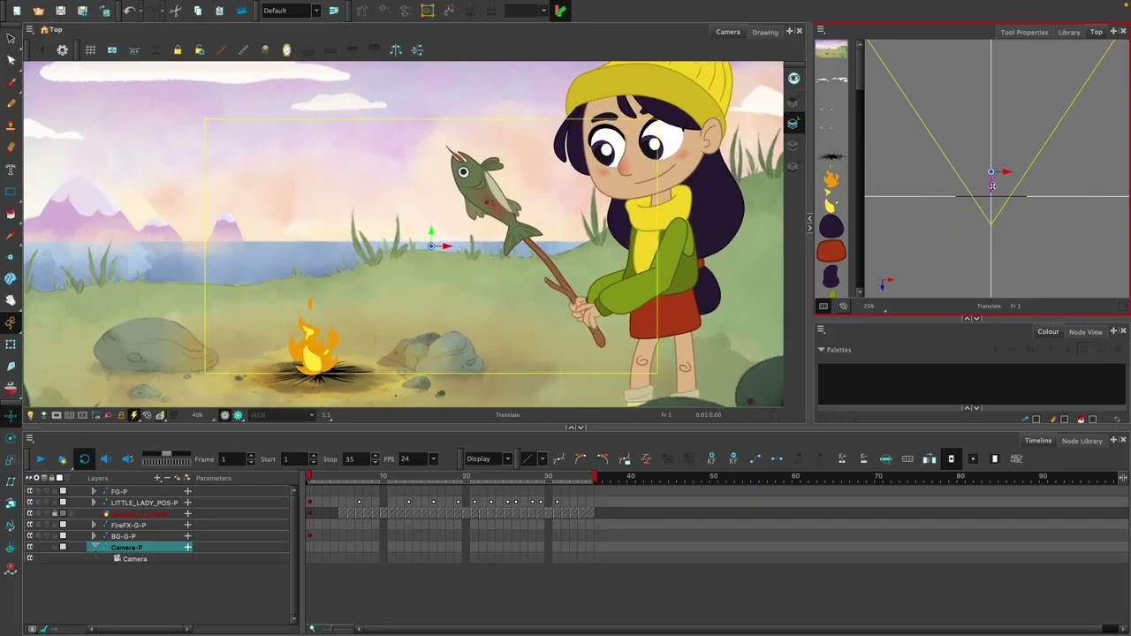Click the Parameters plus on FG-P layer

(187, 491)
